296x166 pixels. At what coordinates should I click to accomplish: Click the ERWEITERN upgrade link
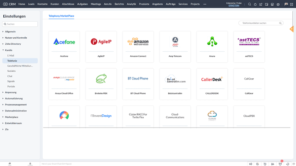click(234, 6)
